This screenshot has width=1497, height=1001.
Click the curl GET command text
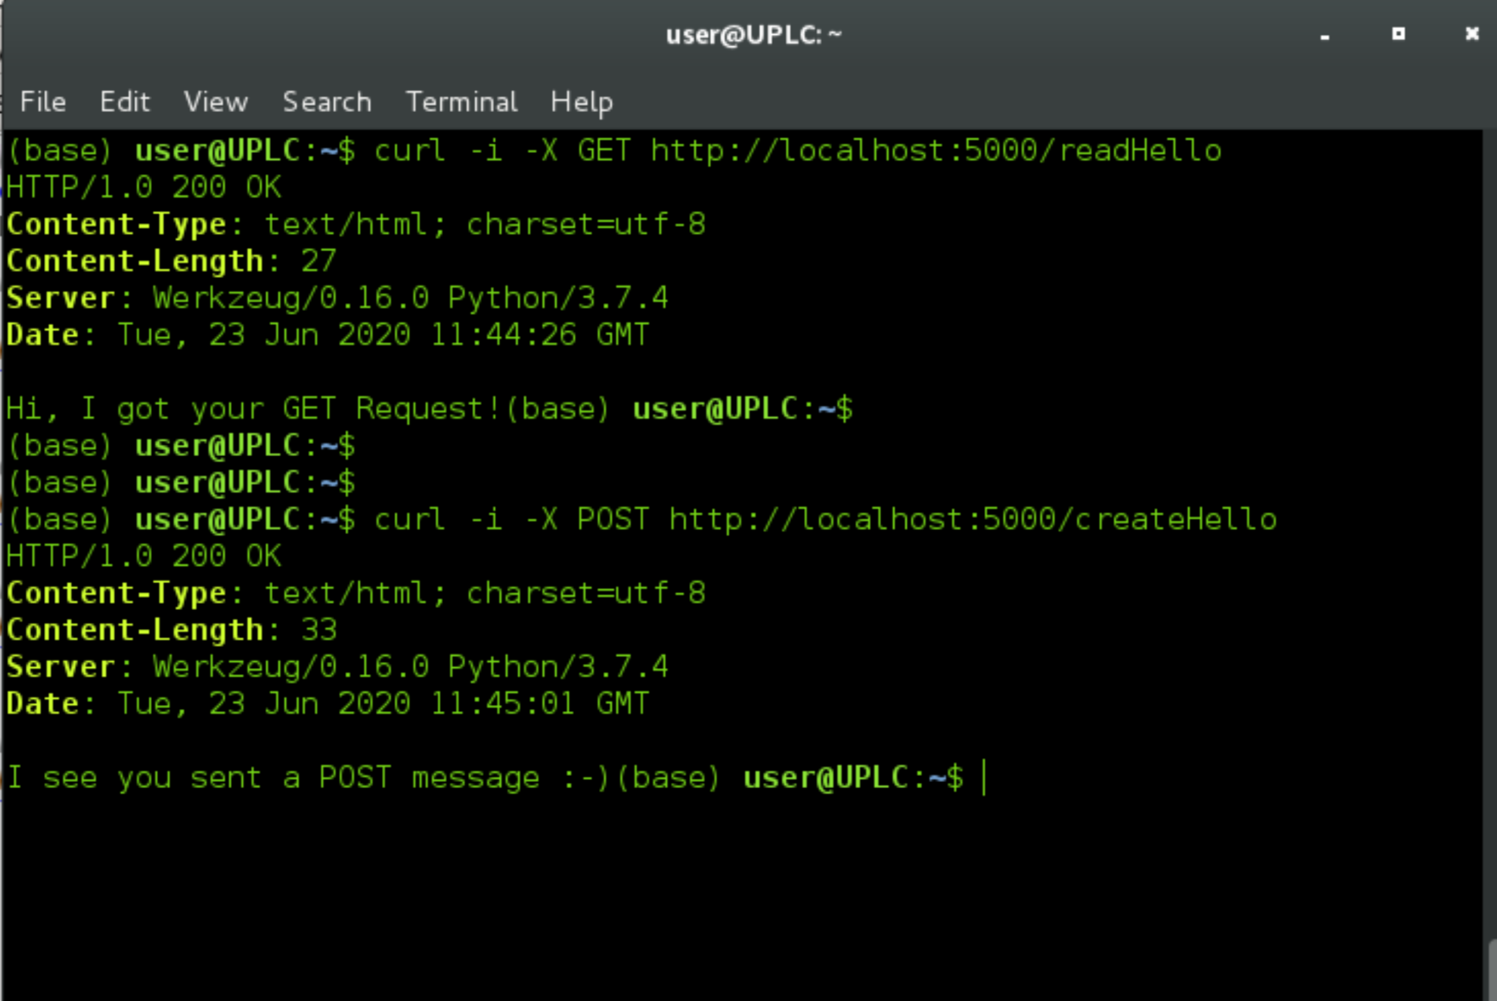click(x=504, y=150)
